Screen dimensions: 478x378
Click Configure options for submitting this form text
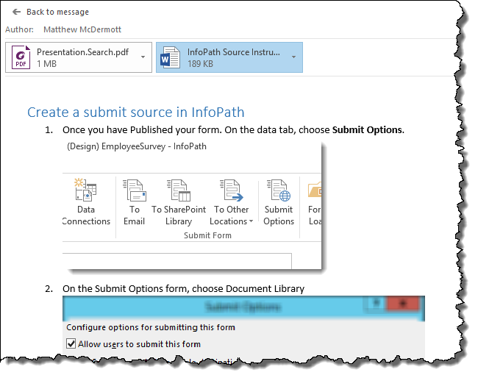coord(151,327)
